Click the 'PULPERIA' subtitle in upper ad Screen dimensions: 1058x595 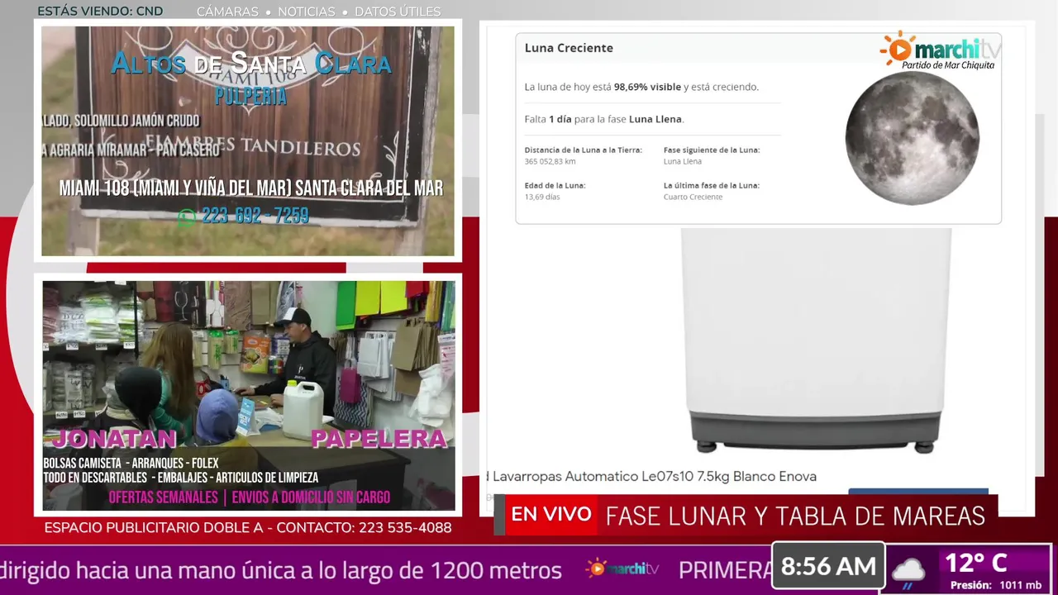tap(250, 96)
